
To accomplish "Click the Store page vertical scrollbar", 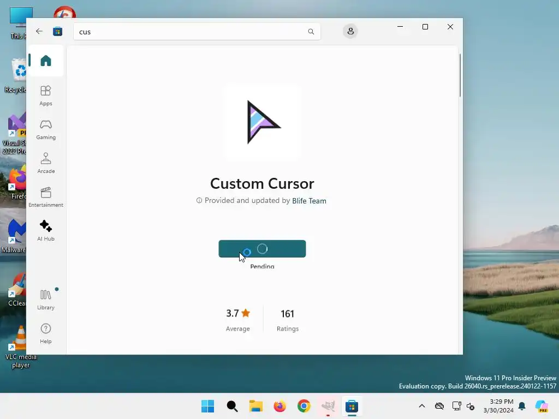I will point(460,75).
